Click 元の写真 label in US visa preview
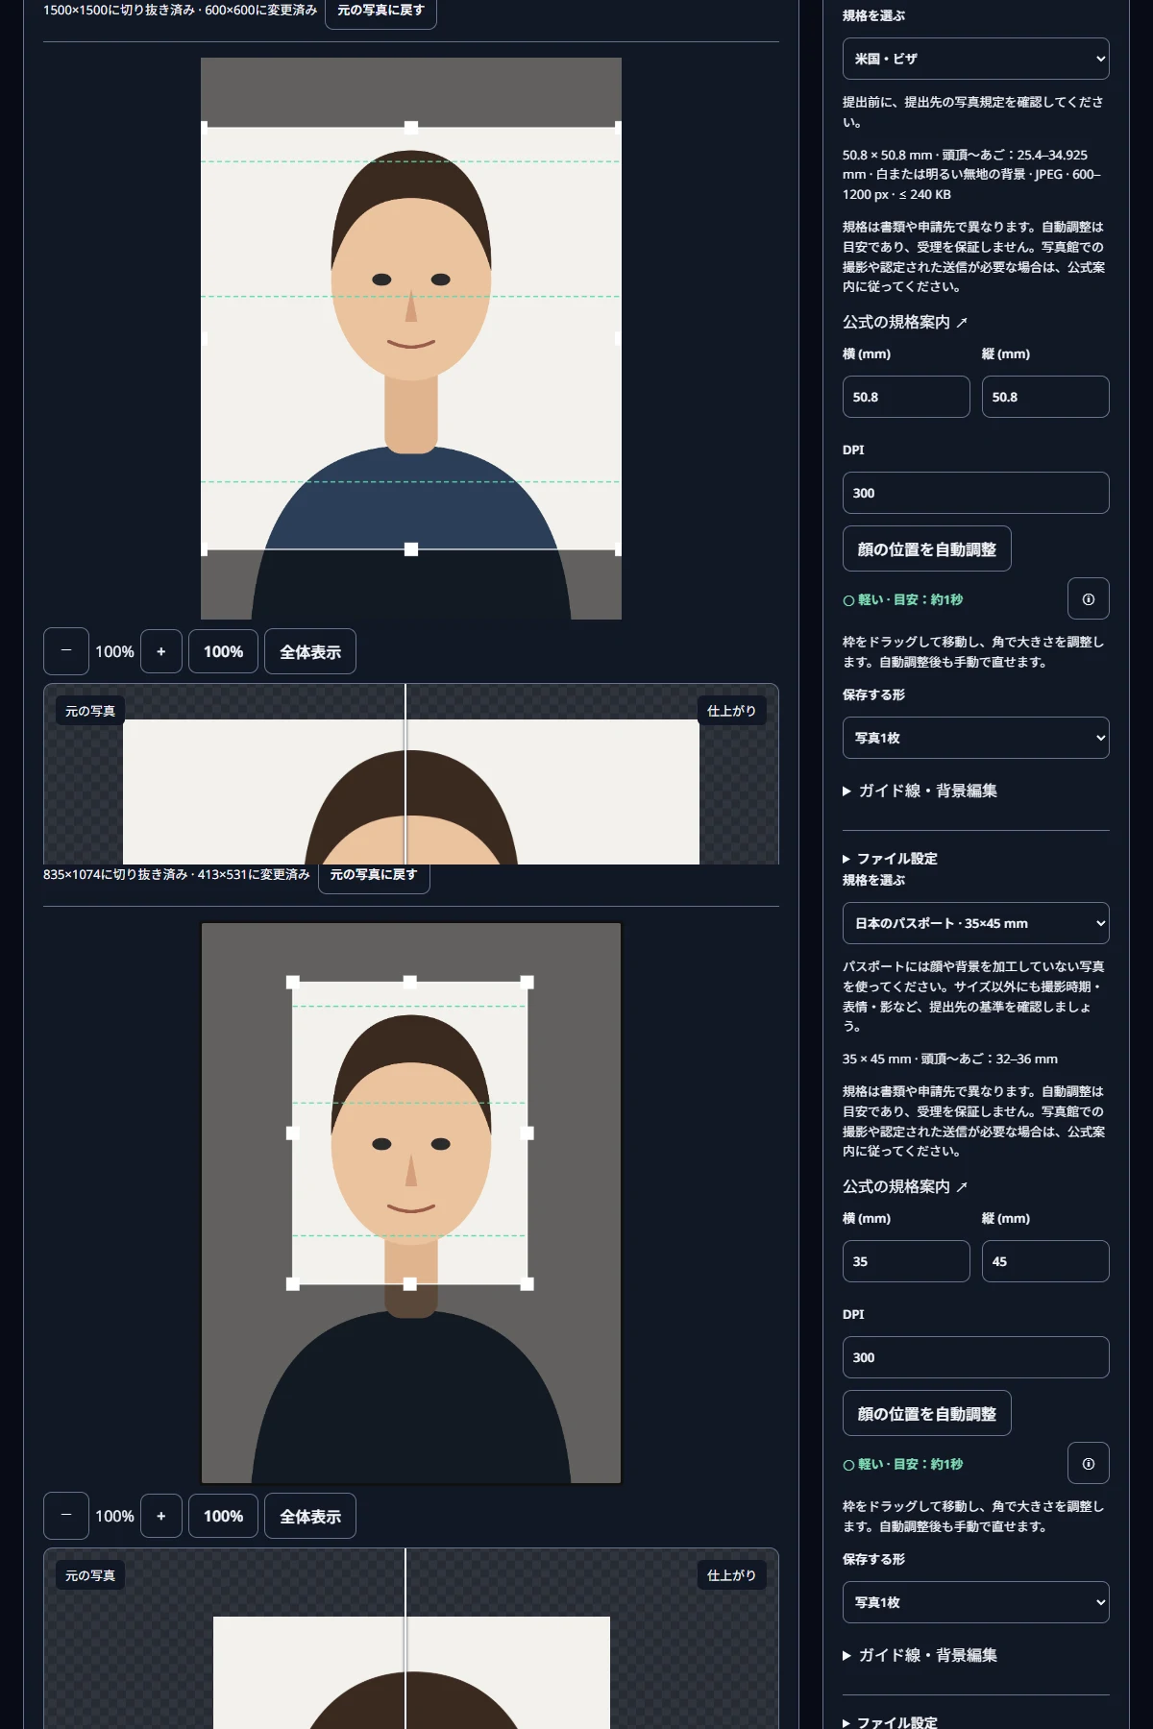 pyautogui.click(x=90, y=711)
